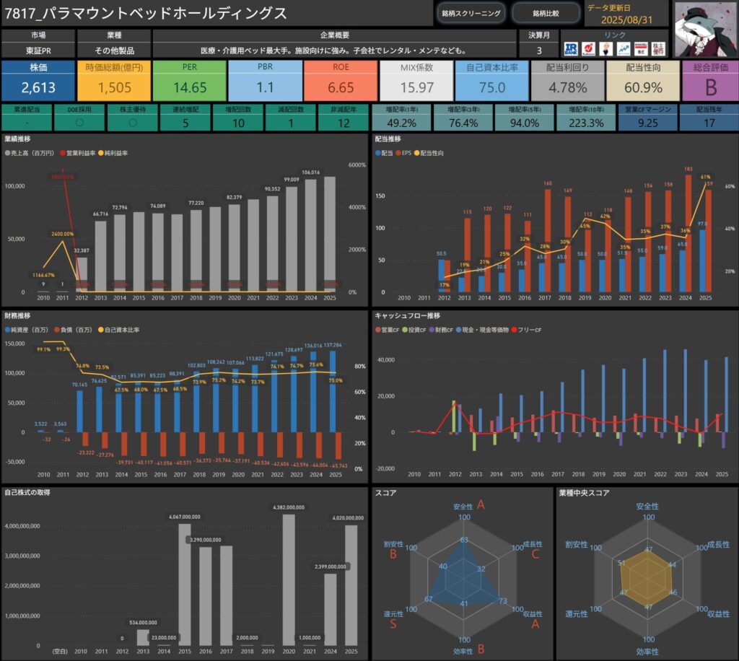This screenshot has height=661, width=739.
Task: Toggle red 営業利益率 legend marker
Action: click(x=63, y=153)
